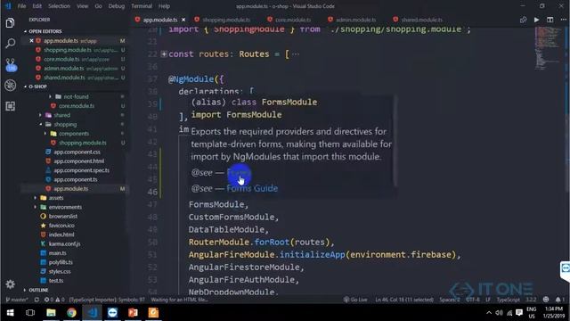This screenshot has width=570, height=321.
Task: Open polyfills.ts in file tree
Action: tap(61, 262)
